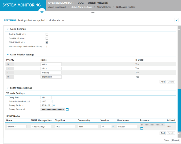Enable Email Notification checkbox
Image resolution: width=181 pixels, height=144 pixels.
click(x=47, y=38)
